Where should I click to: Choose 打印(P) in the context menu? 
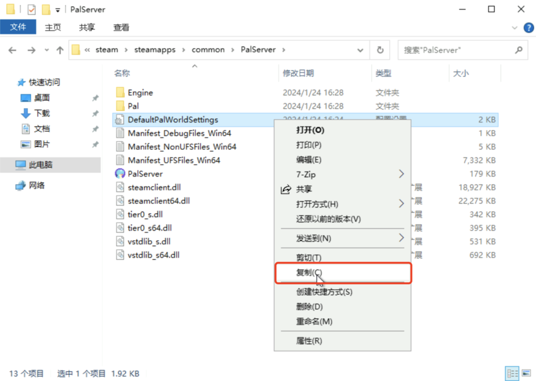[x=342, y=145]
